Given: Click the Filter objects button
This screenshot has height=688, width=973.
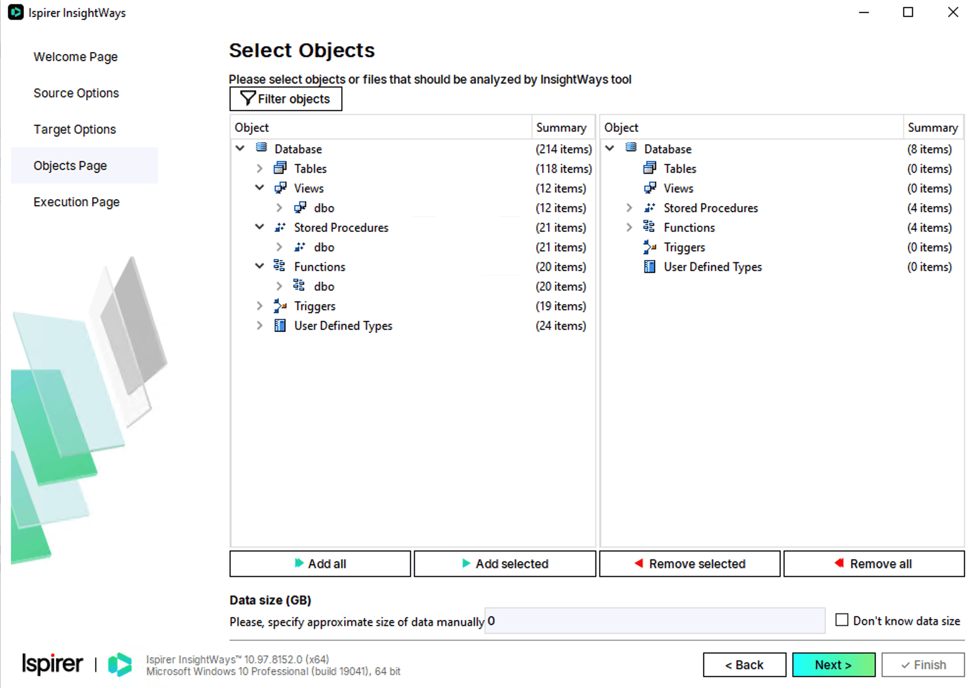Looking at the screenshot, I should pyautogui.click(x=285, y=99).
